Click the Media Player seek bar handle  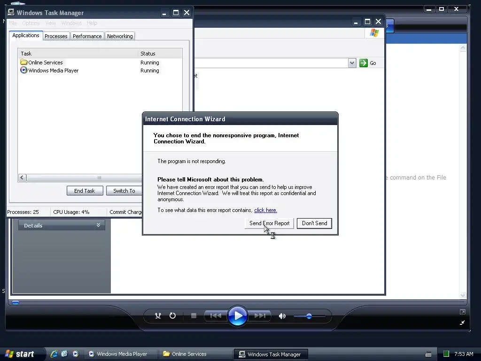tap(16, 302)
